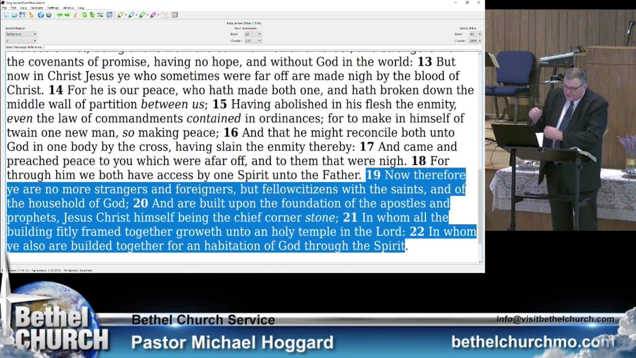Viewport: 636px width, 358px height.
Task: Click the Open folder toolbar icon
Action: pyautogui.click(x=14, y=15)
